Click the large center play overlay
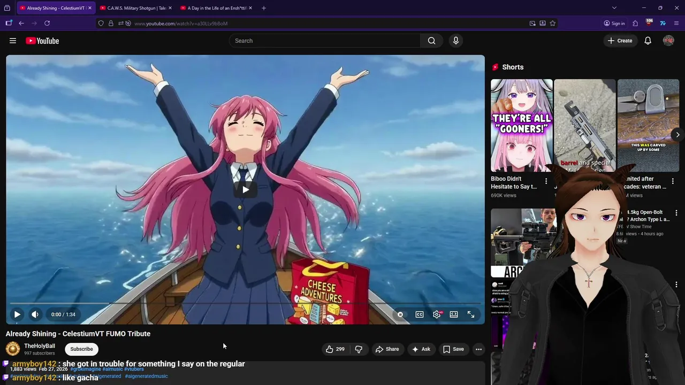 point(245,189)
